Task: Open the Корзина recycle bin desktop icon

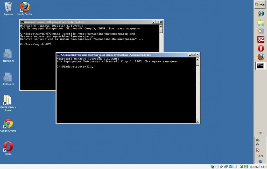Action: click(x=8, y=8)
